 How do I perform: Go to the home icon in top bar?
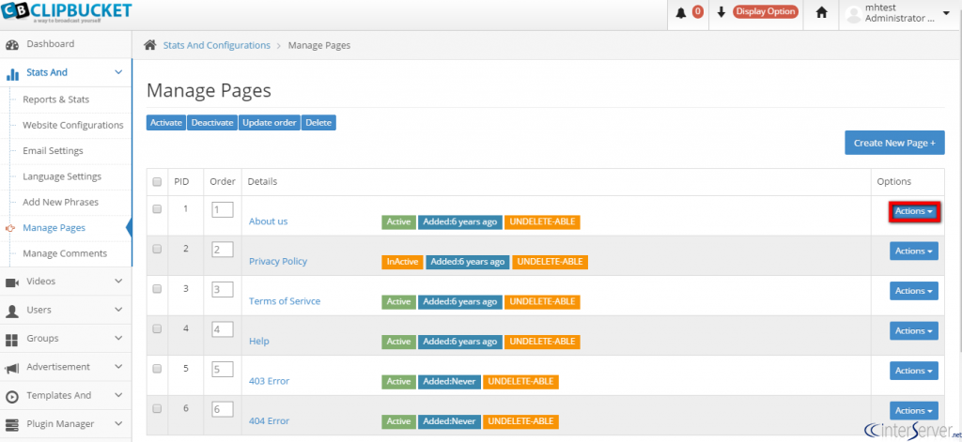click(x=821, y=13)
